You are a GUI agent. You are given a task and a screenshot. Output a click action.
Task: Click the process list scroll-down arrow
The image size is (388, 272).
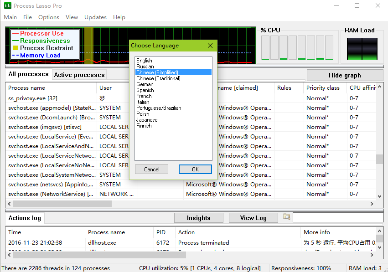point(379,196)
